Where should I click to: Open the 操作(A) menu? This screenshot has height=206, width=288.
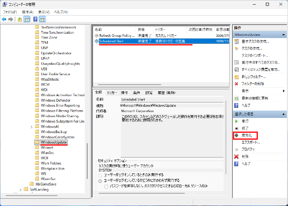click(28, 12)
